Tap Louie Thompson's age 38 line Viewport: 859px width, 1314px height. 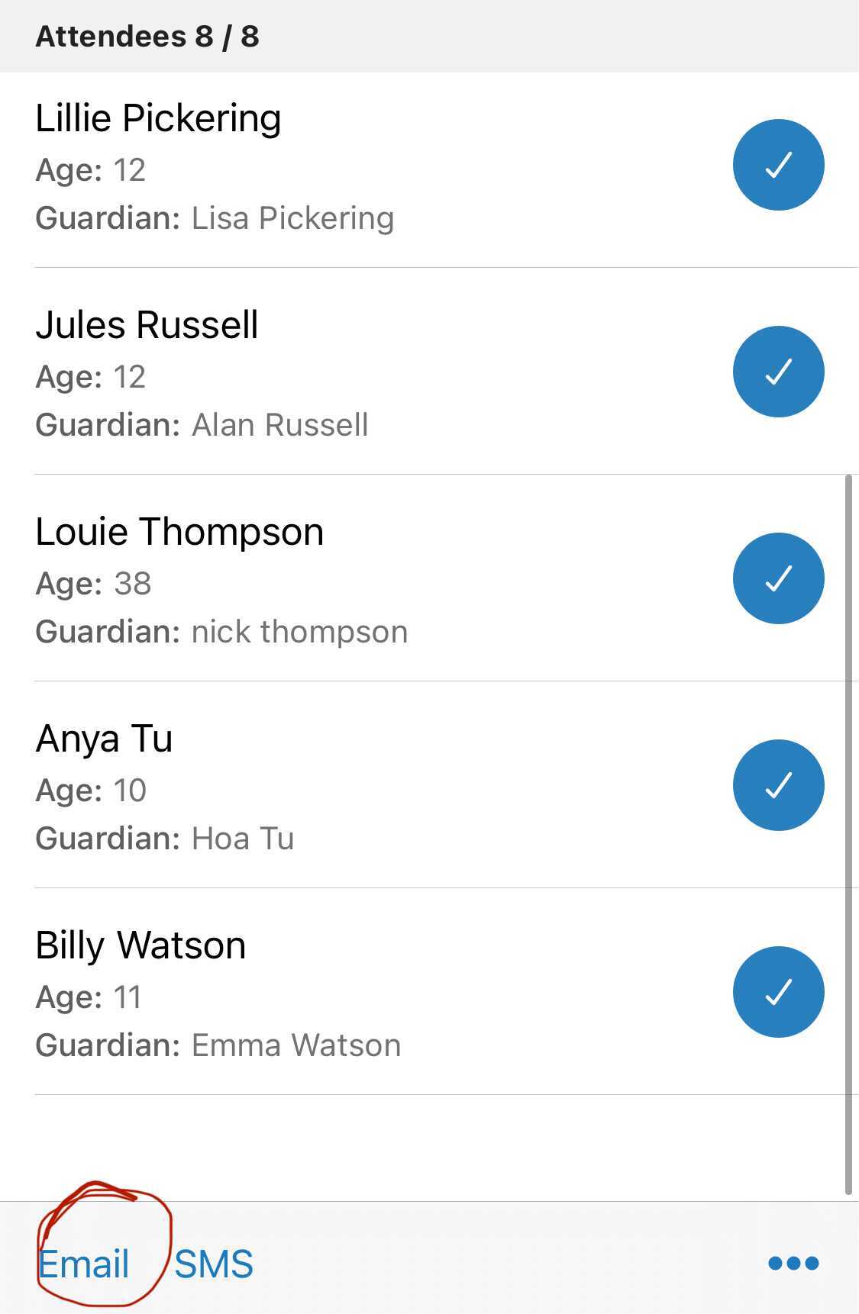click(94, 584)
